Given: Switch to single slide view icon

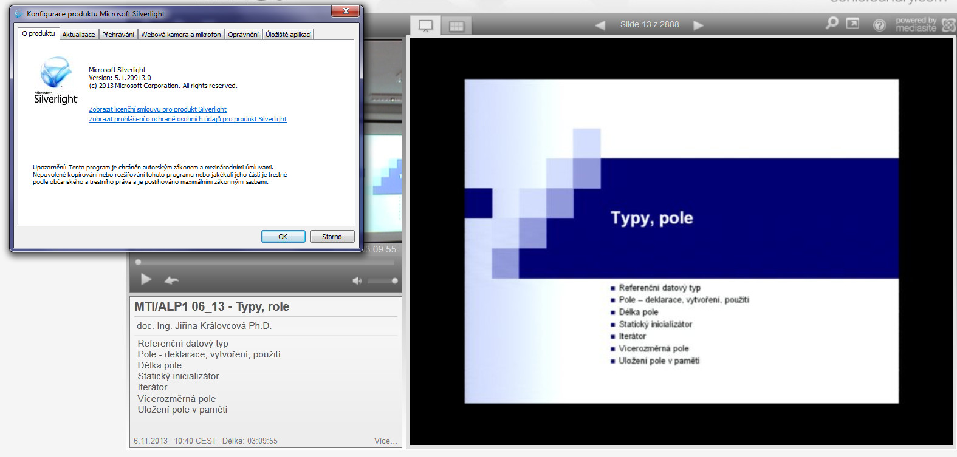Looking at the screenshot, I should pyautogui.click(x=426, y=25).
